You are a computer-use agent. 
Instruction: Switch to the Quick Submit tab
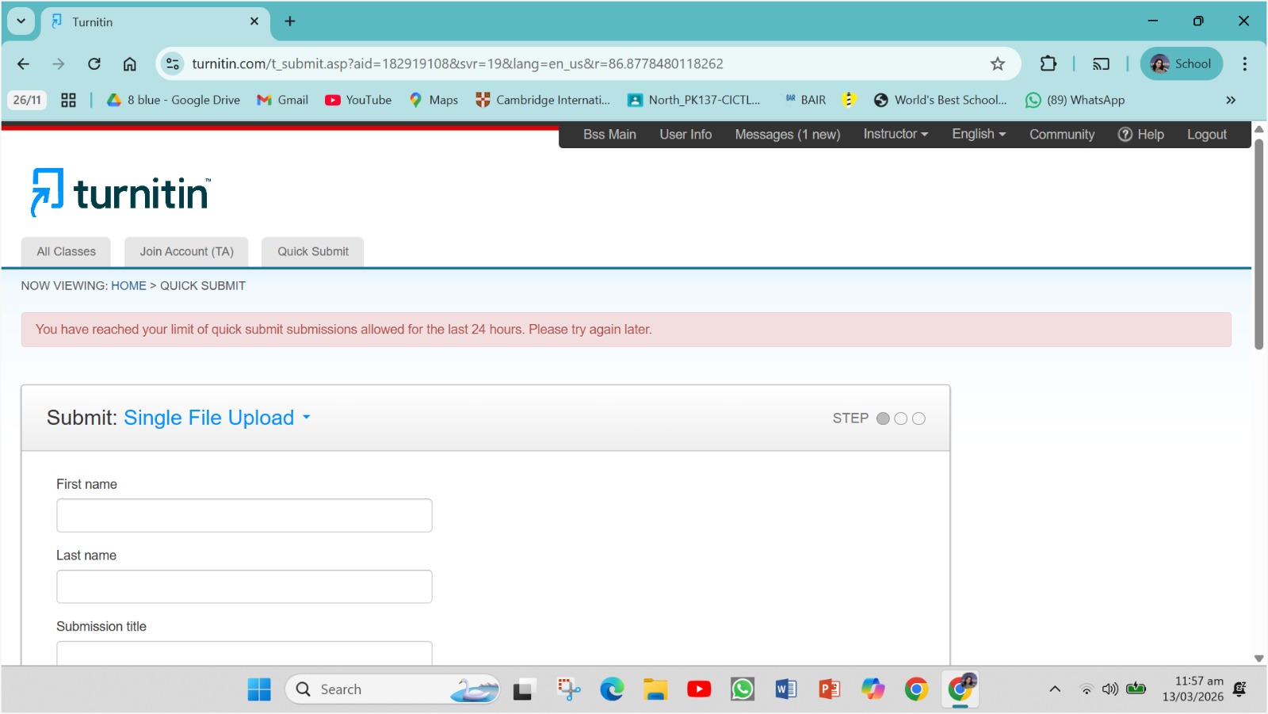pyautogui.click(x=312, y=251)
